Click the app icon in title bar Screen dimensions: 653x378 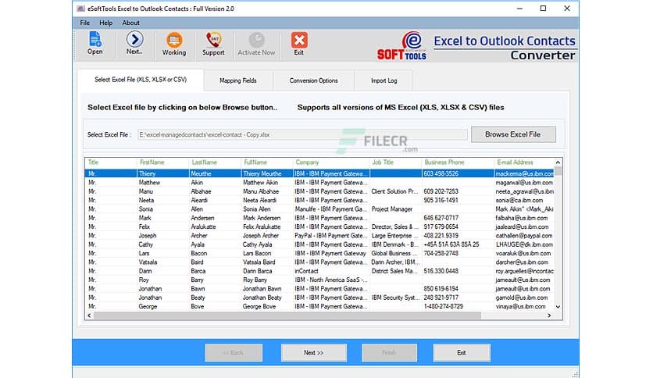[80, 9]
